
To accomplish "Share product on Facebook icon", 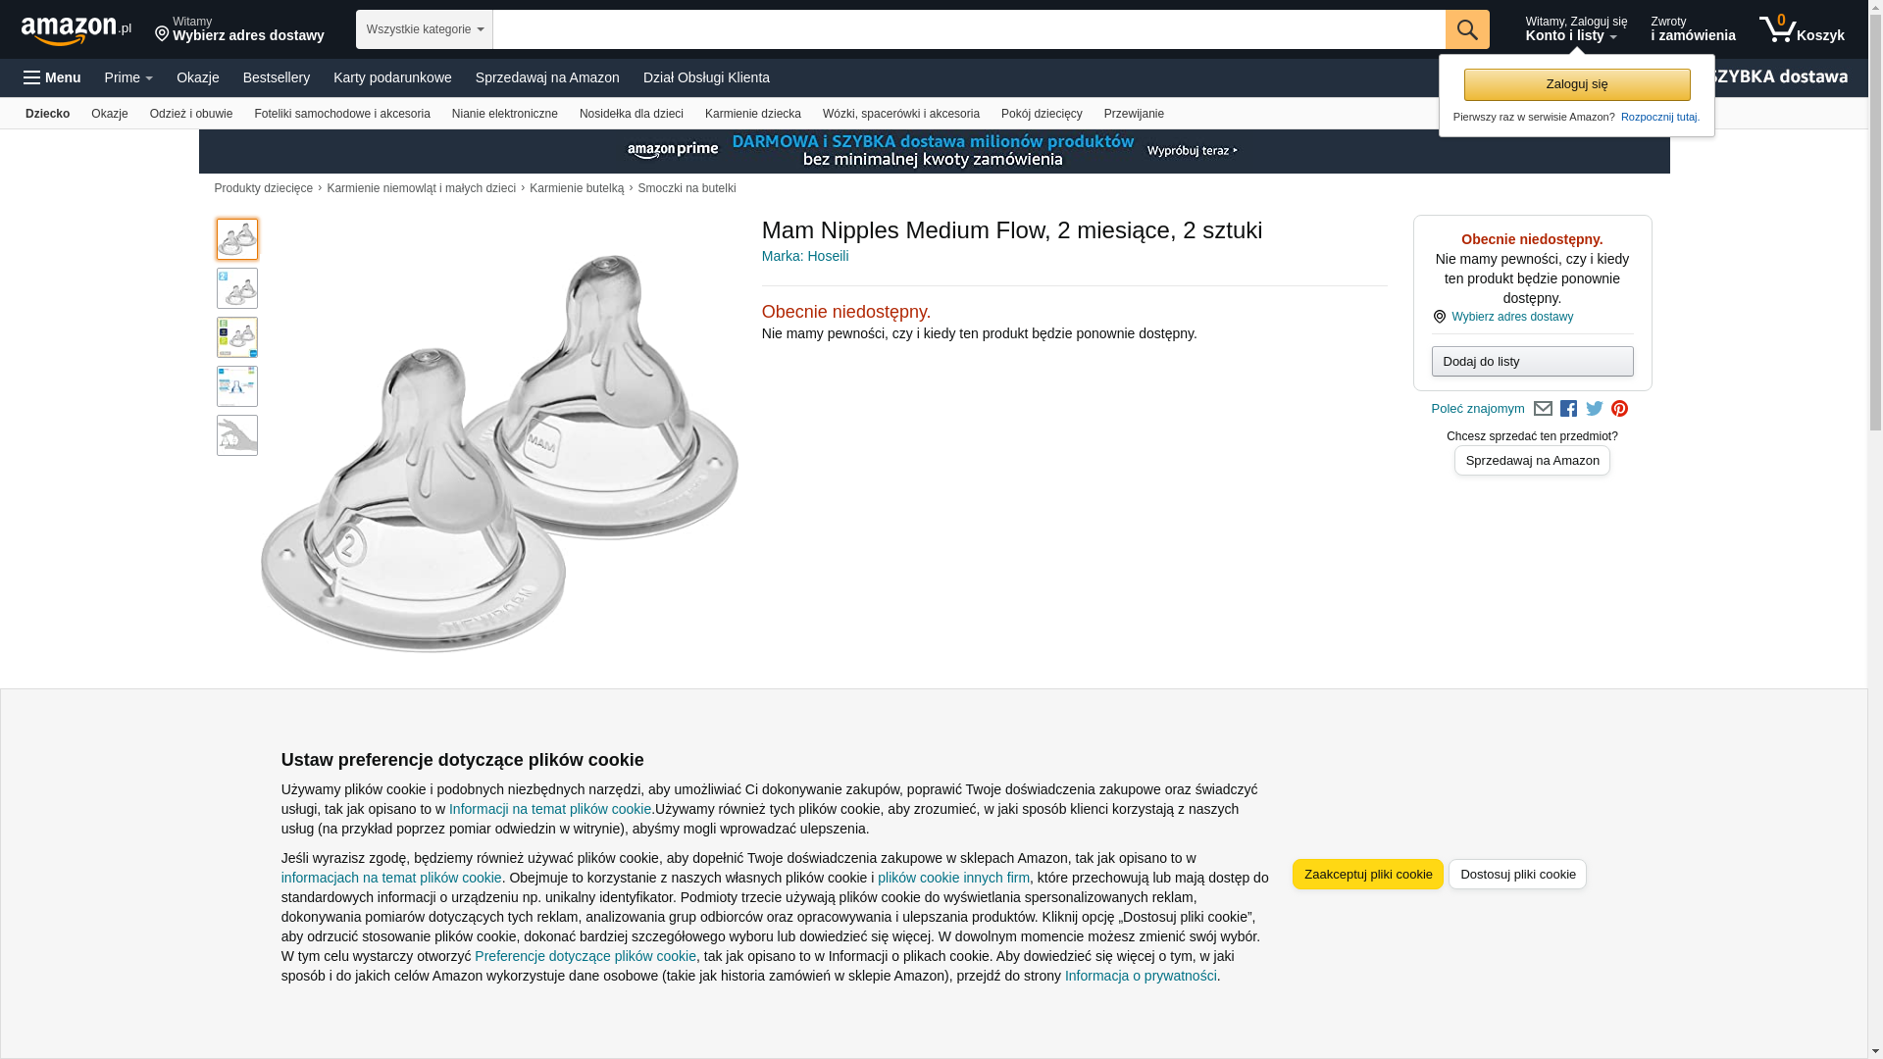I will (x=1568, y=409).
